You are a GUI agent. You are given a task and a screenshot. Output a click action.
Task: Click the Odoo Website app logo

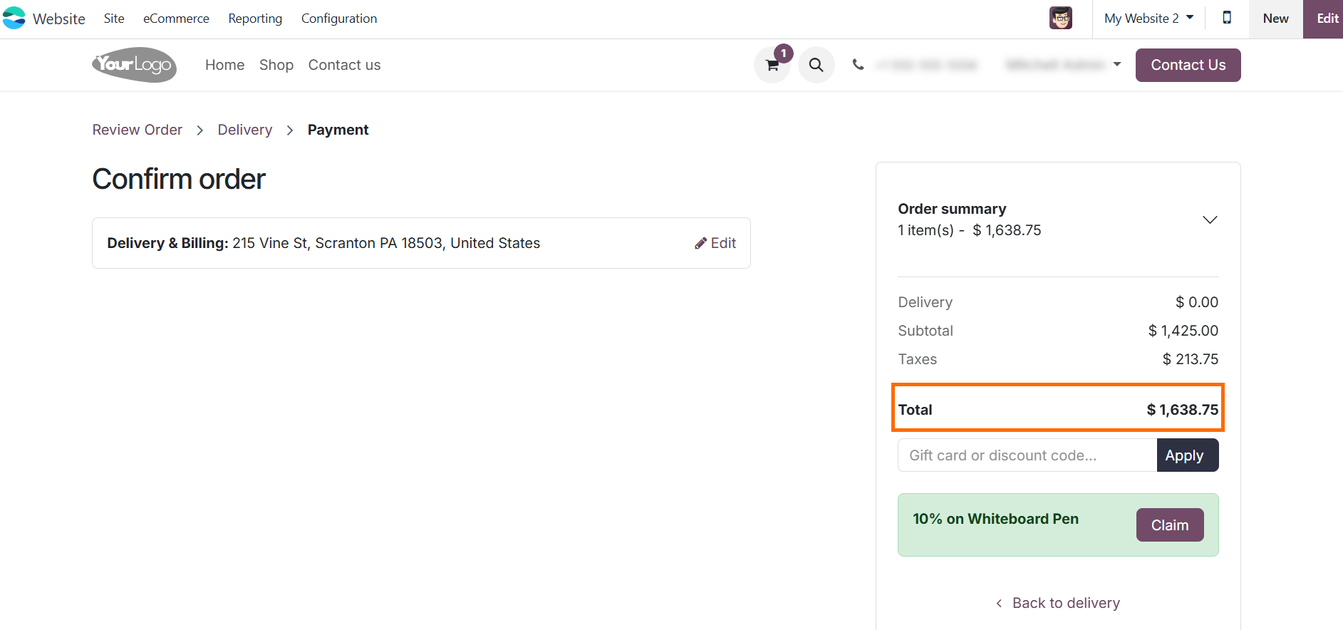coord(14,18)
